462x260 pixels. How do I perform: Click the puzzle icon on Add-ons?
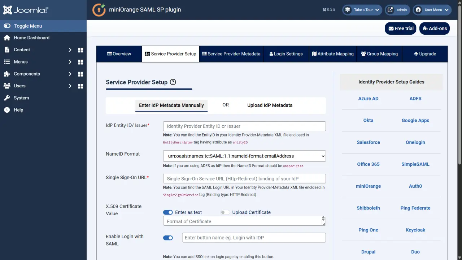coord(425,29)
